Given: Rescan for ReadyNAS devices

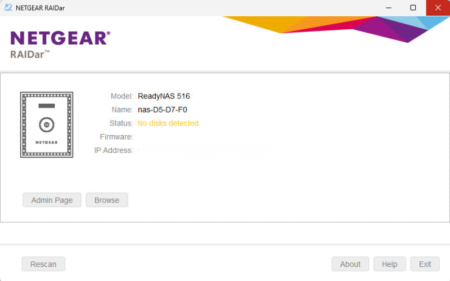Looking at the screenshot, I should (43, 264).
